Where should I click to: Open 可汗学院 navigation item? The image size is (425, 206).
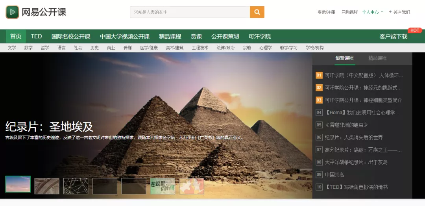(260, 36)
